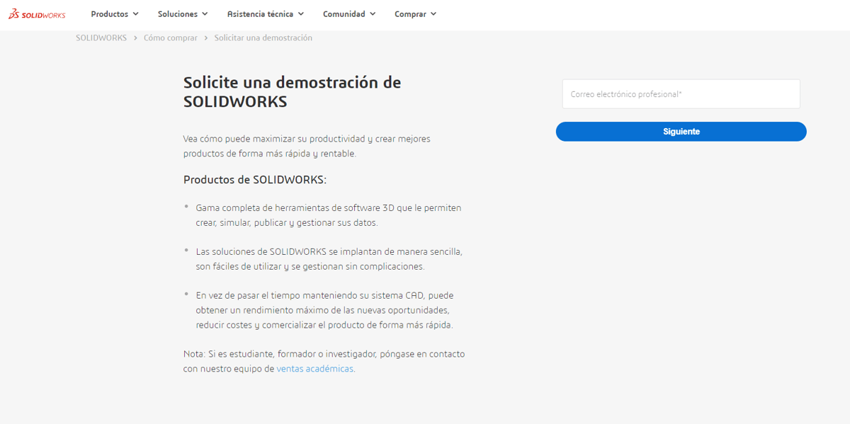Viewport: 850px width, 424px height.
Task: Click the Siguiente button
Action: coord(681,132)
